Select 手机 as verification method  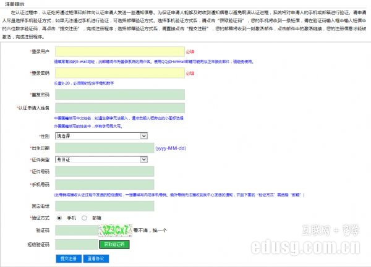click(x=59, y=218)
